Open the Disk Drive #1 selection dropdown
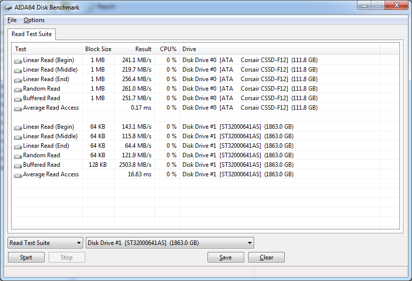412x281 pixels. [170, 242]
